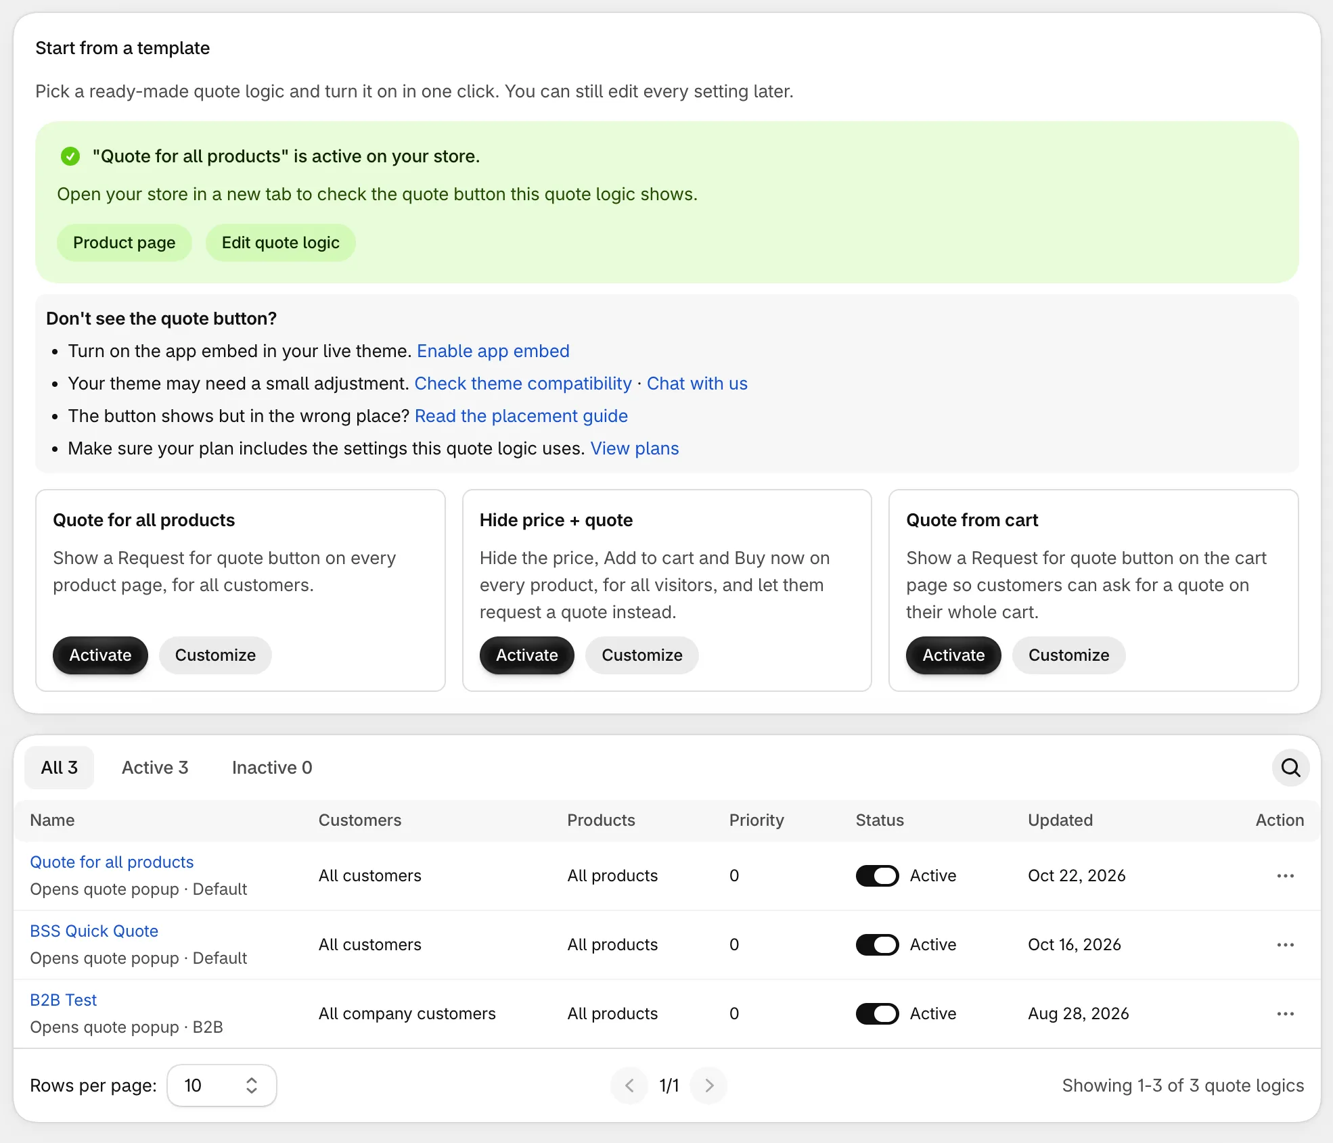The width and height of the screenshot is (1333, 1143).
Task: Switch to the All 3 tab
Action: (x=59, y=768)
